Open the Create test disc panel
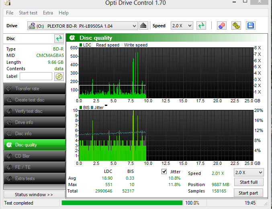The width and height of the screenshot is (272, 209). click(x=35, y=100)
